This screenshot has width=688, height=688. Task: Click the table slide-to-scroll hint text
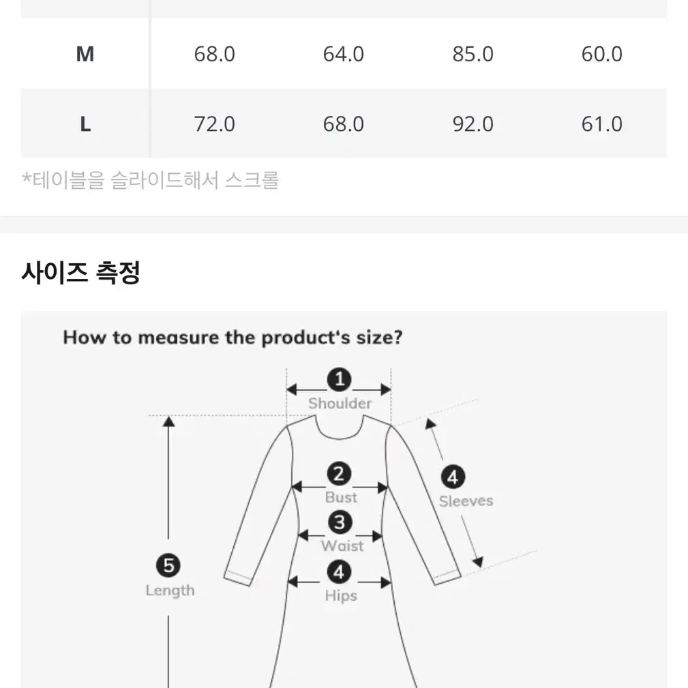coord(150,180)
